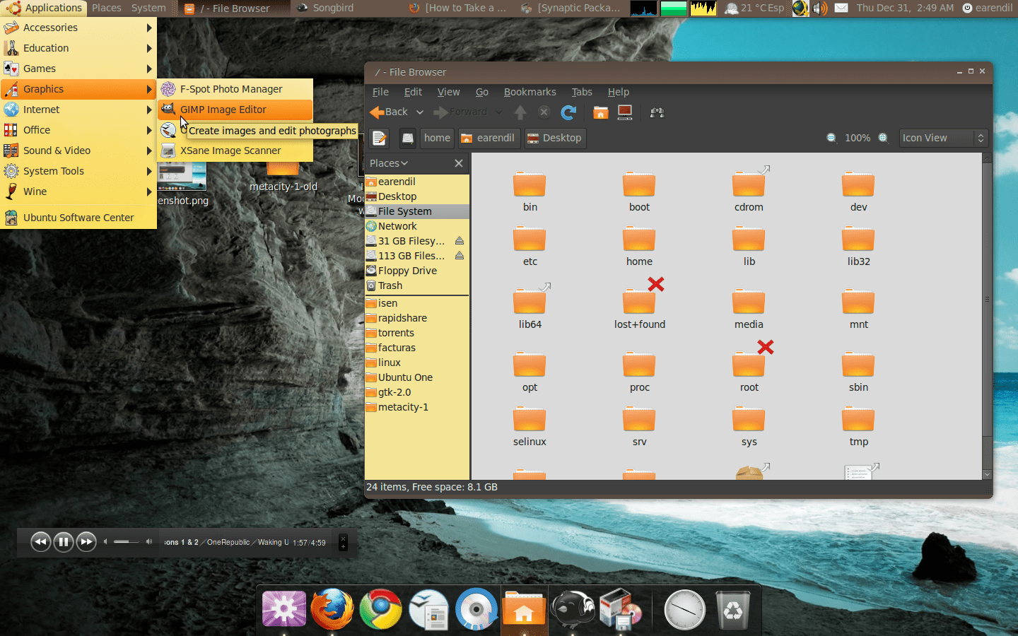Screen dimensions: 1018x636
Task: Click the Reload toolbar icon
Action: [568, 112]
